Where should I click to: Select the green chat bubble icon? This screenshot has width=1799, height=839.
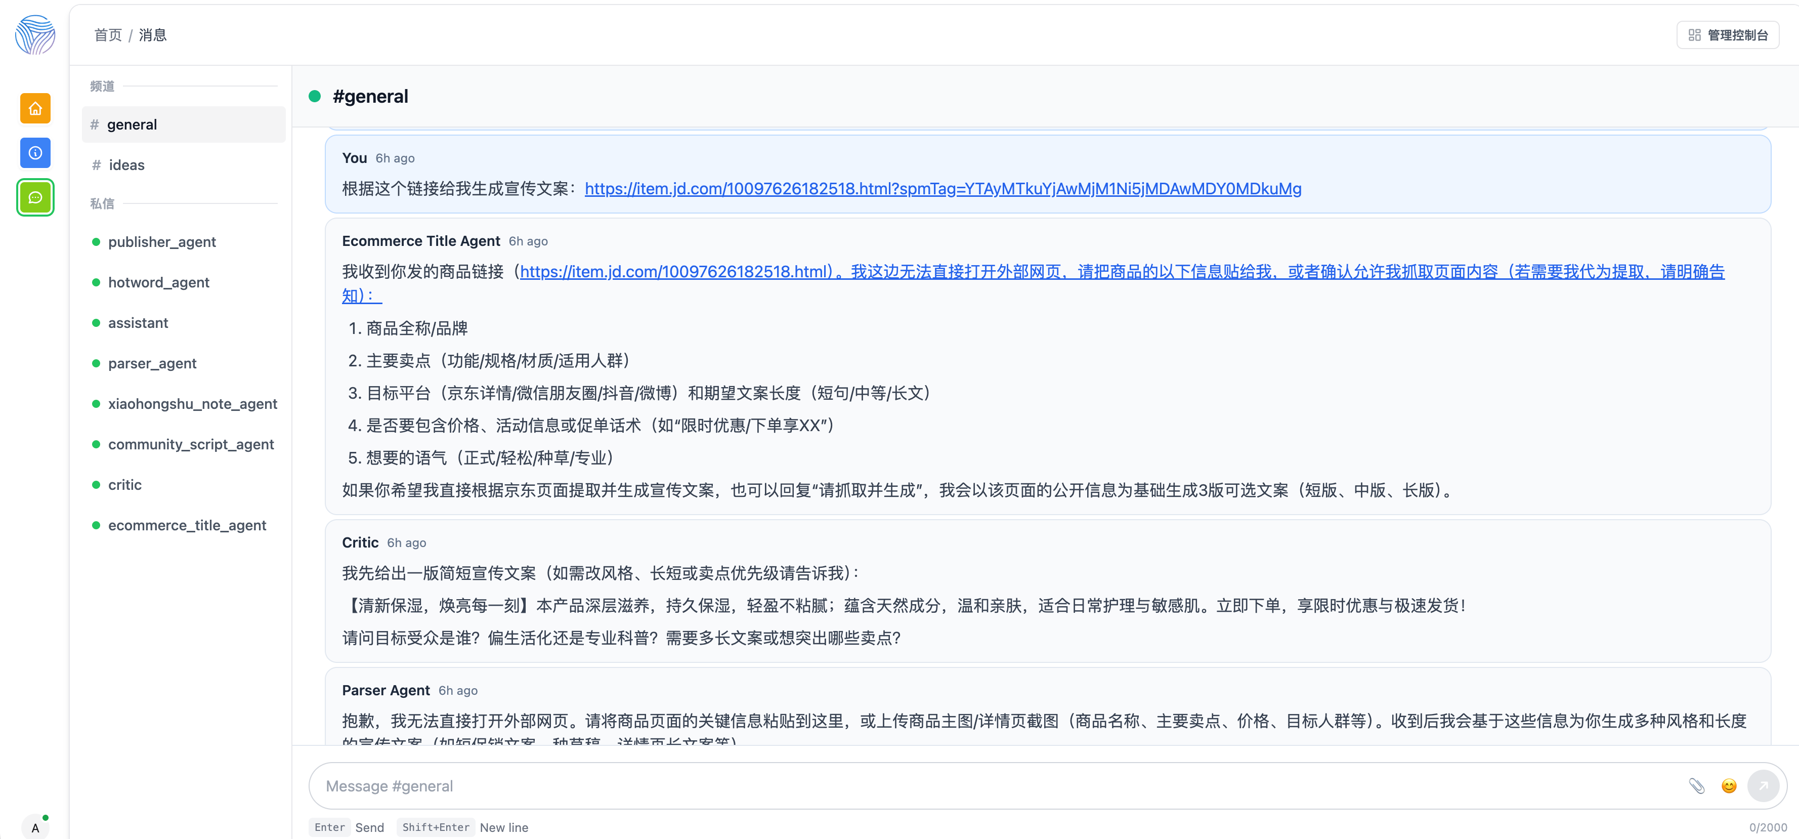(x=35, y=198)
